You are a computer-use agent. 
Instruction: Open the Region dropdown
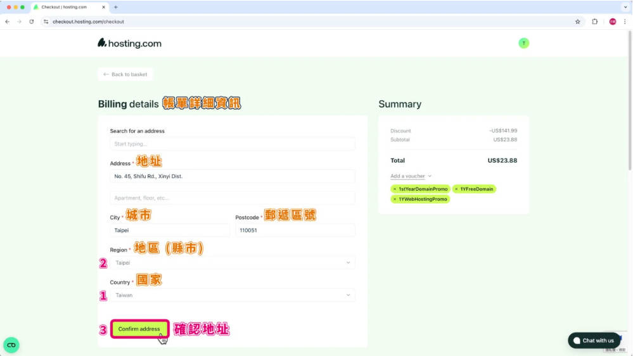[x=233, y=263]
